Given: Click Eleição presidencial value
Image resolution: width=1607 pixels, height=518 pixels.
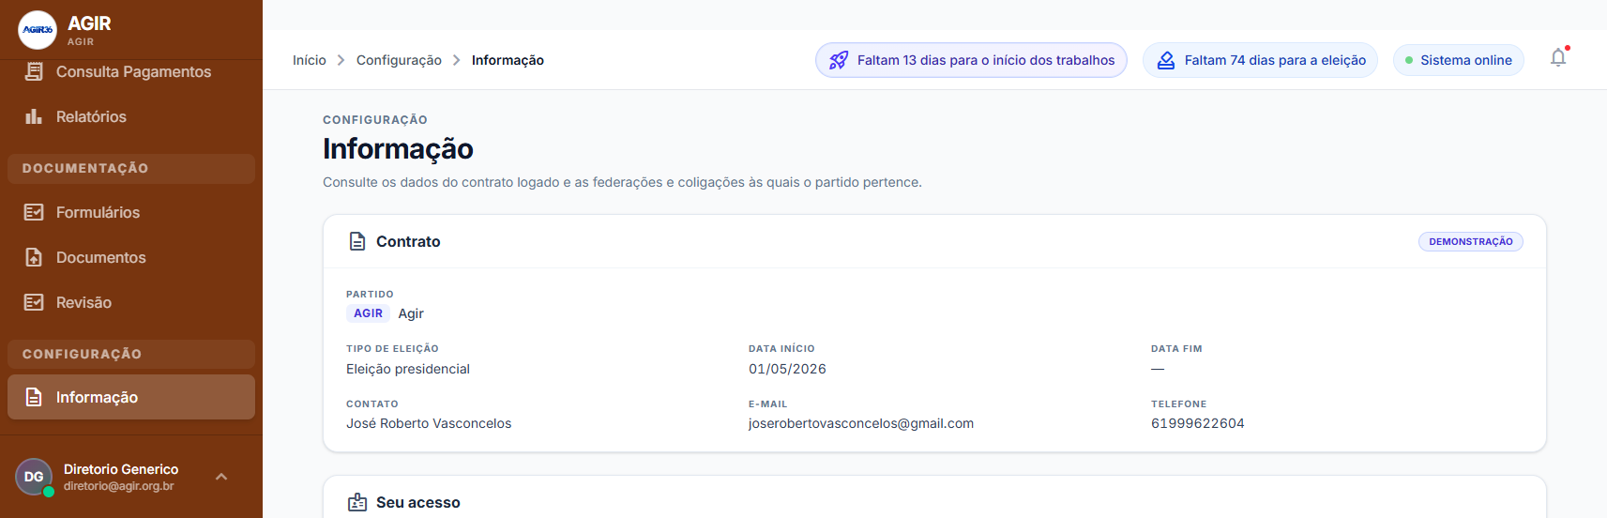Looking at the screenshot, I should click(408, 369).
